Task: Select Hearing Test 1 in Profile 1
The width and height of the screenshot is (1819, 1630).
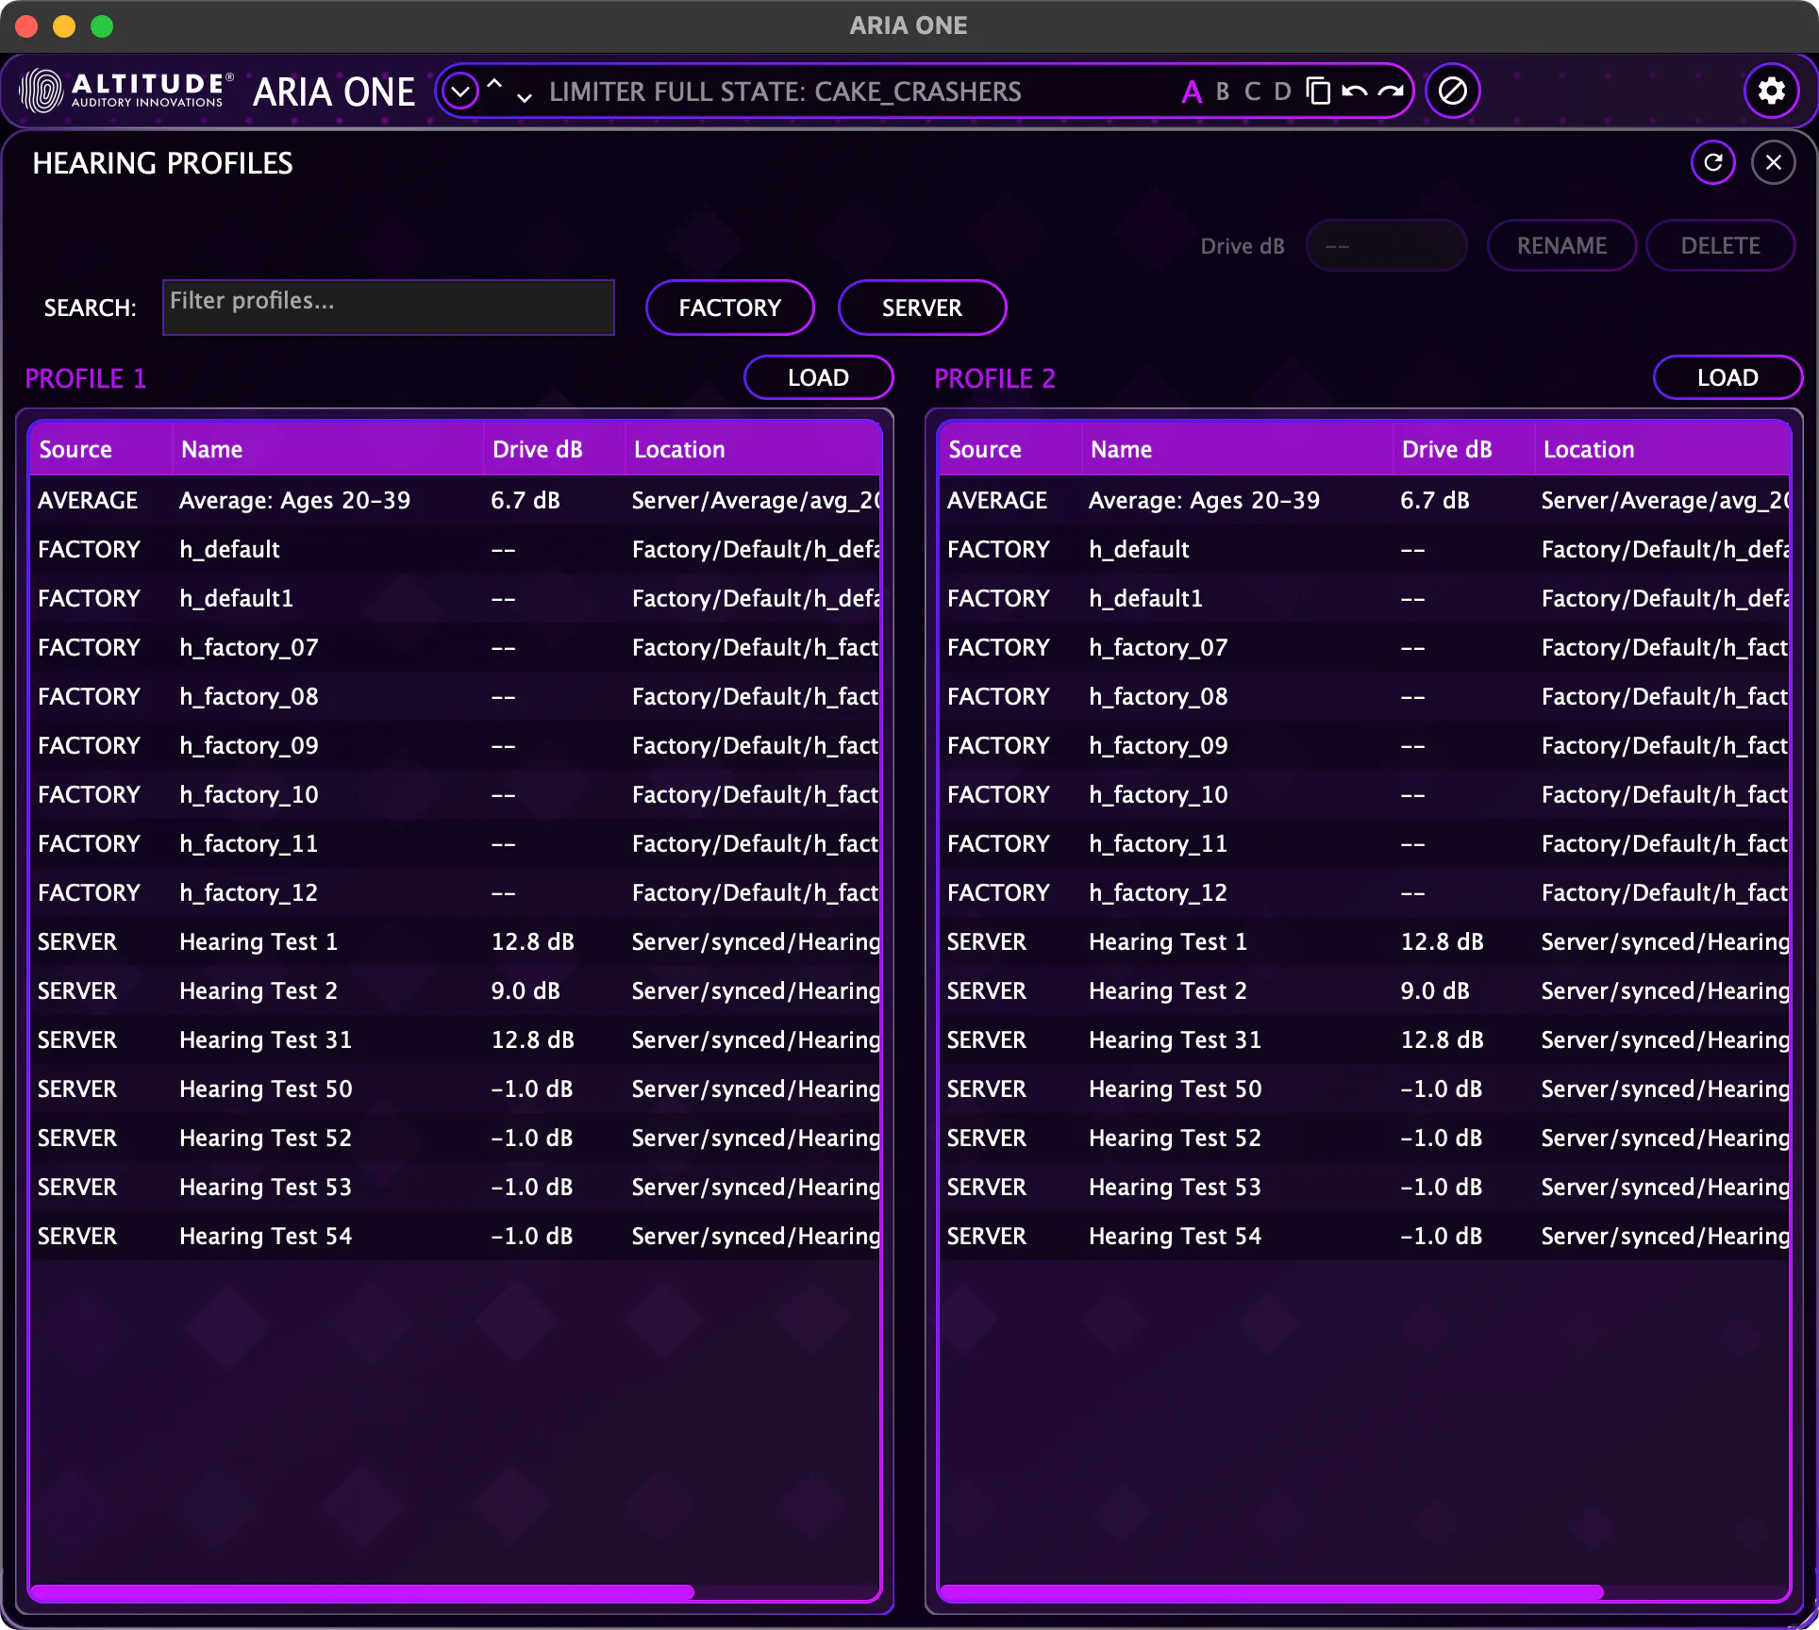Action: coord(455,941)
